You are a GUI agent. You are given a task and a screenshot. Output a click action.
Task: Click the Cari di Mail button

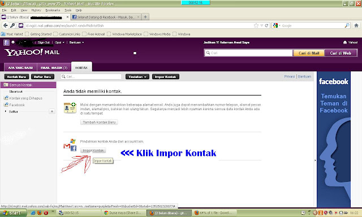(309, 53)
